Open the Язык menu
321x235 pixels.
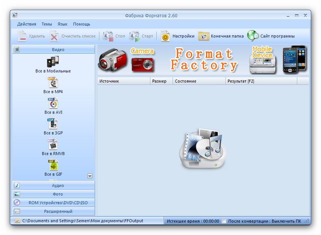pos(63,24)
